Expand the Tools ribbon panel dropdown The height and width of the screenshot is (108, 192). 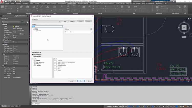[x=100, y=13]
